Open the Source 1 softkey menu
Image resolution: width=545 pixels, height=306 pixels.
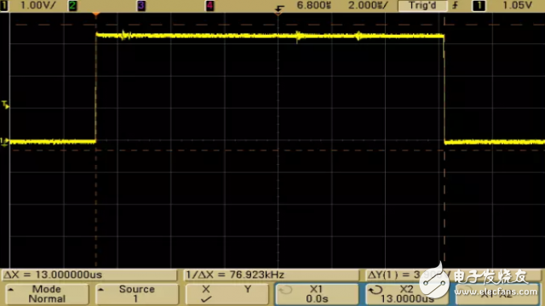tap(137, 294)
